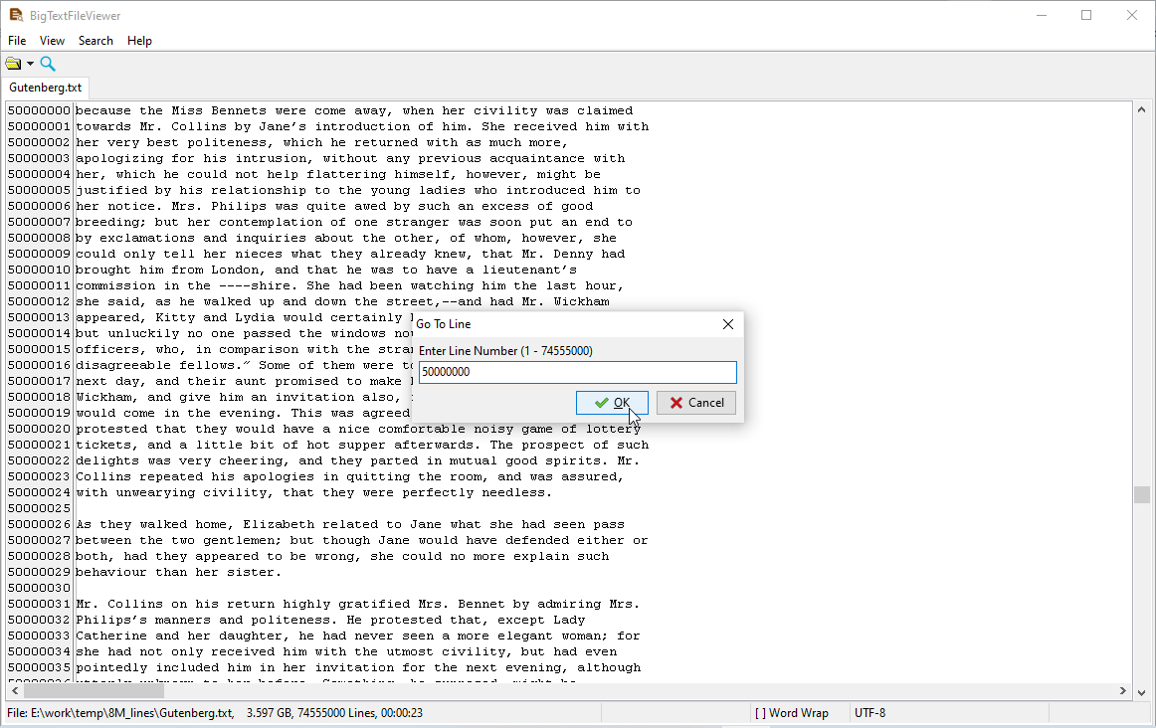Expand the open-file dropdown arrow

coord(30,64)
